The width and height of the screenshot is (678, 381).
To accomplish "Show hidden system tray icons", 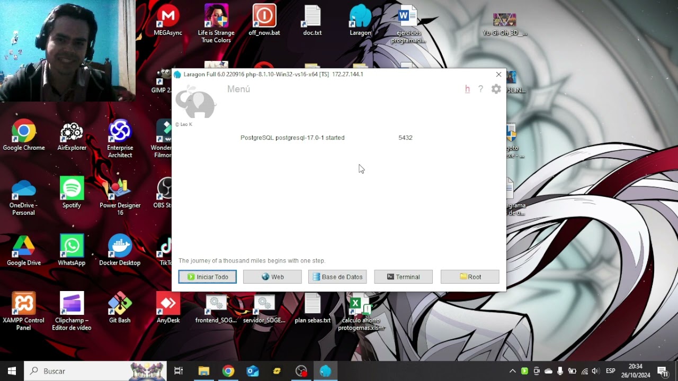I will point(512,371).
